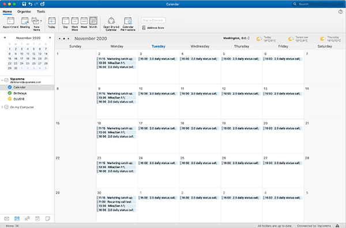
Task: Click the warning triangle in status bar
Action: [337, 226]
